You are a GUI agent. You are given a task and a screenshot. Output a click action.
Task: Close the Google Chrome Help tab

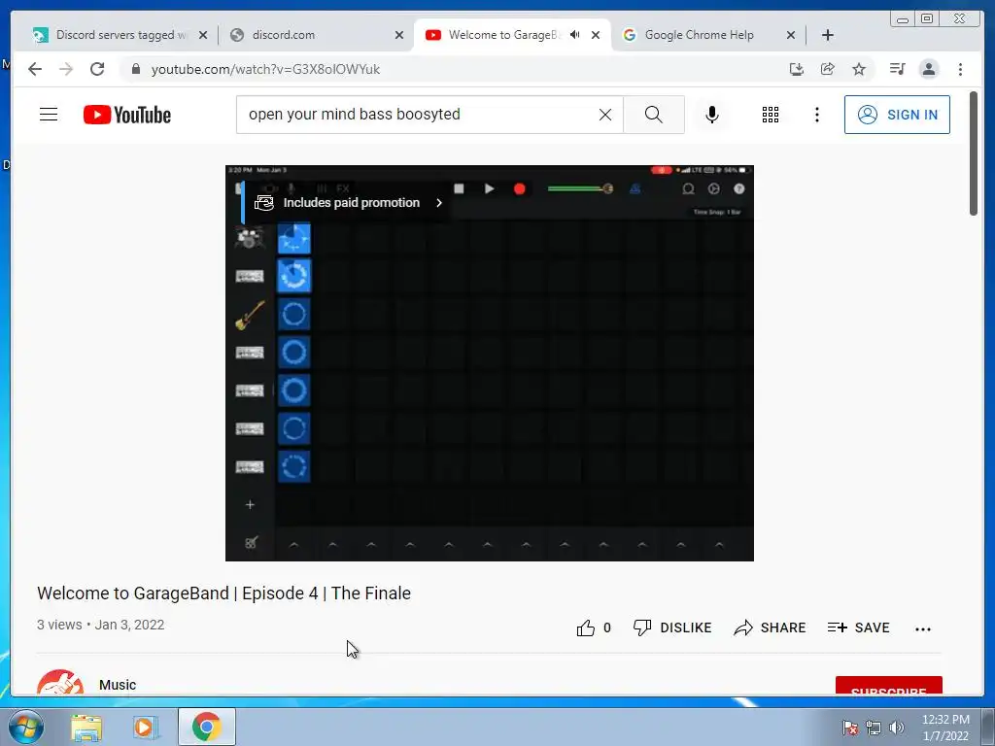click(791, 35)
